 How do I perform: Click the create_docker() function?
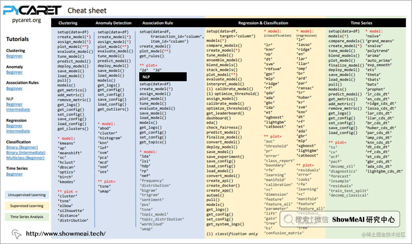click(223, 186)
